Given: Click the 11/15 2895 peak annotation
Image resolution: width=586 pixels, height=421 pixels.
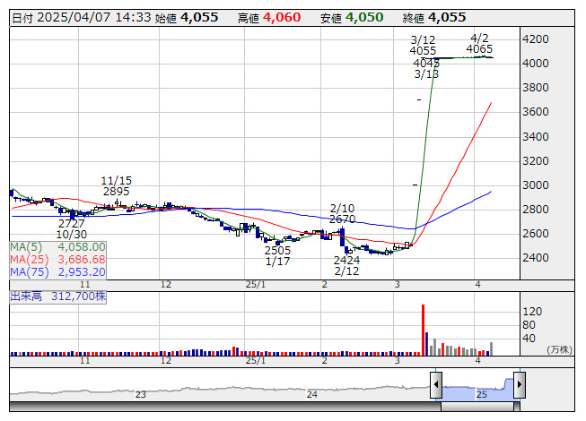Looking at the screenshot, I should pyautogui.click(x=117, y=185).
